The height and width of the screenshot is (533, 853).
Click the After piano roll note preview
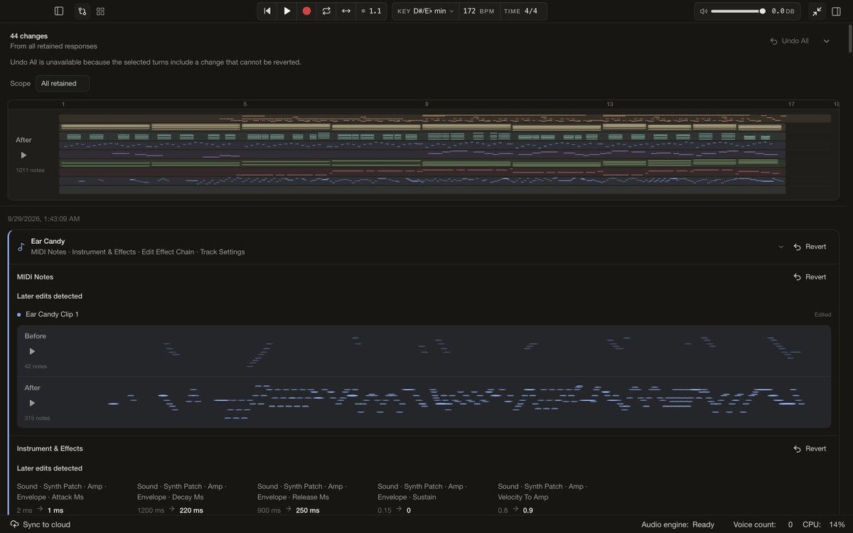(x=455, y=402)
